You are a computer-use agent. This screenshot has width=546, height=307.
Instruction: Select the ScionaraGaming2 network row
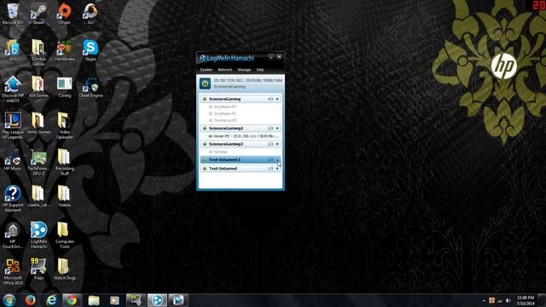[x=241, y=129]
